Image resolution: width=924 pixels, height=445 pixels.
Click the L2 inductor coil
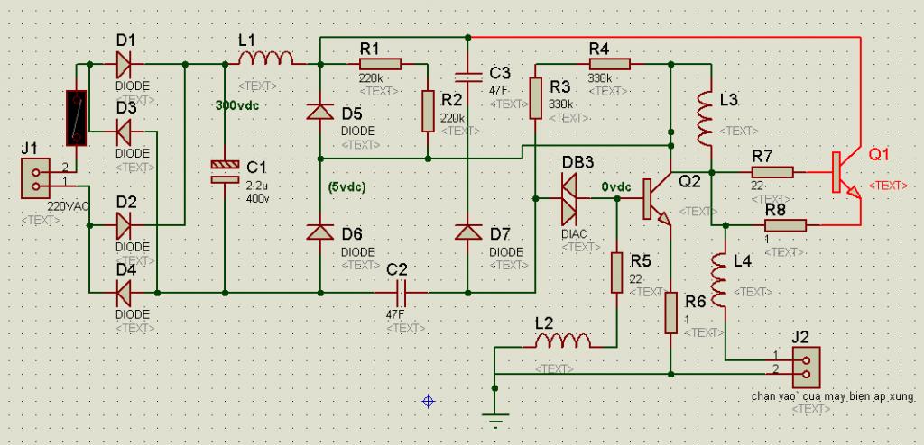(563, 341)
